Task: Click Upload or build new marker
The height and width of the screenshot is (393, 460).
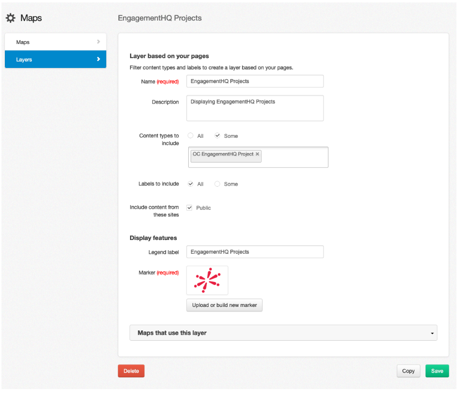Action: tap(224, 305)
